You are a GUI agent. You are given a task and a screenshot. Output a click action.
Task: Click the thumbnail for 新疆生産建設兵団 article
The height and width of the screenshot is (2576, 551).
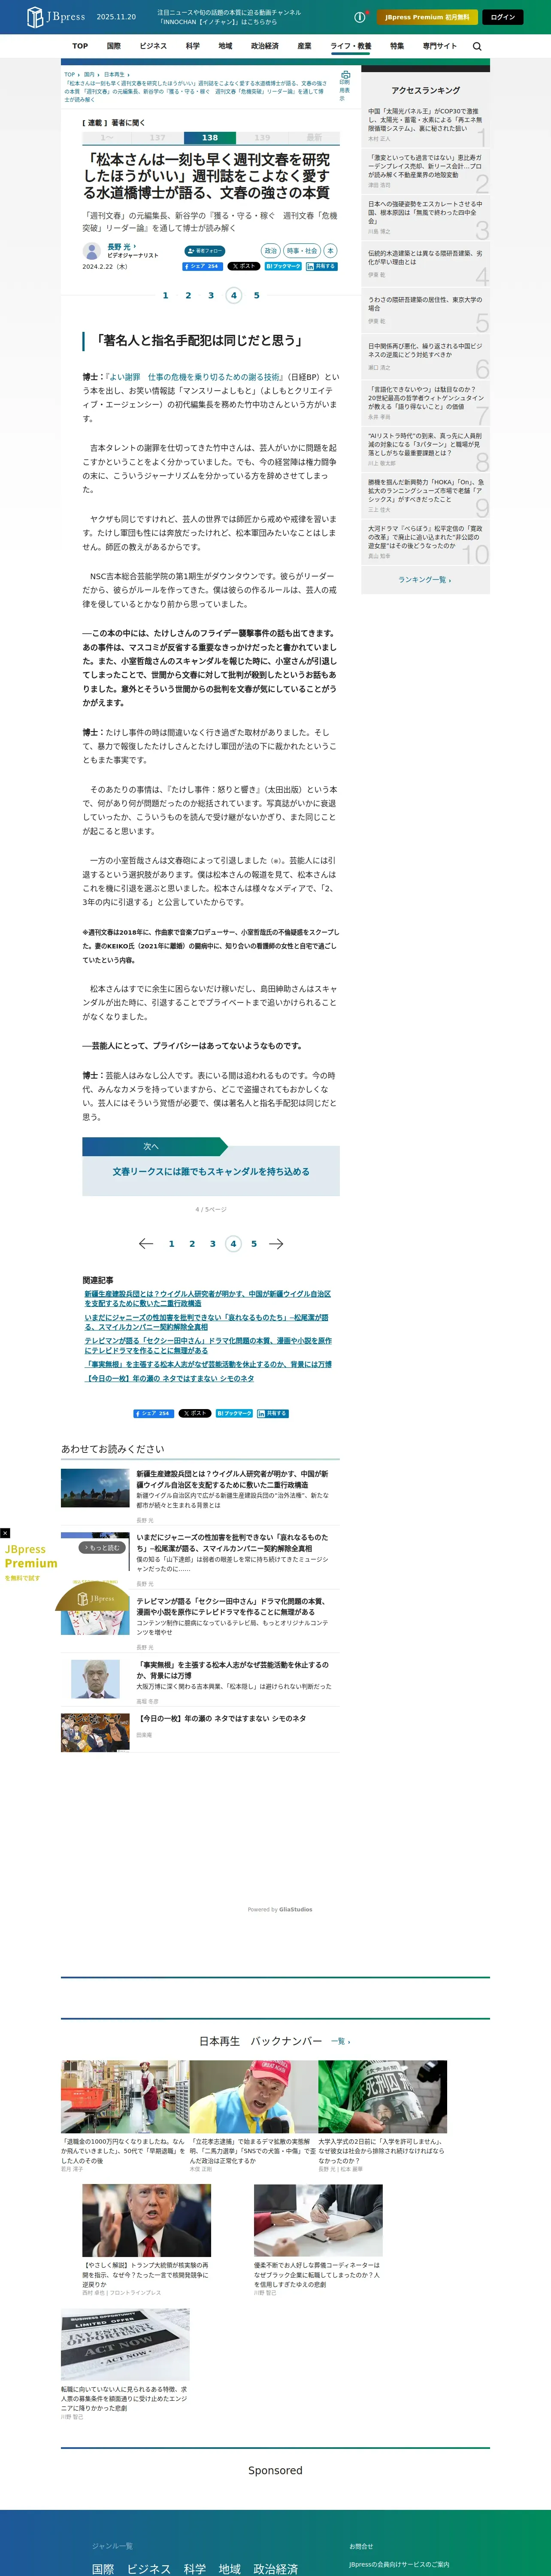coord(95,1487)
